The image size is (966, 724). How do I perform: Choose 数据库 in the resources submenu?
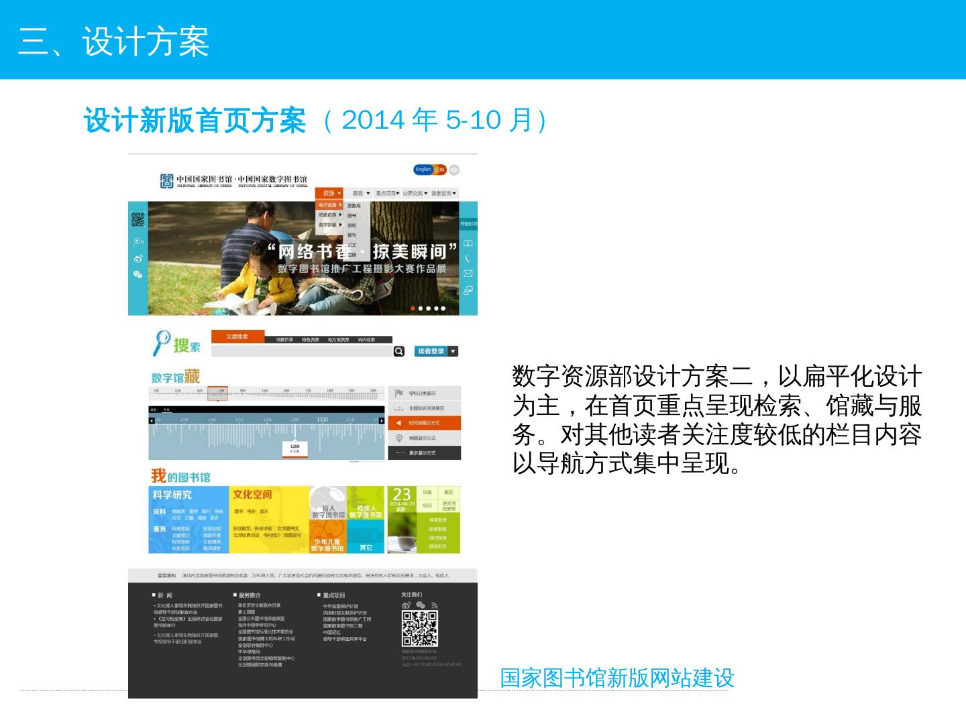pos(354,206)
